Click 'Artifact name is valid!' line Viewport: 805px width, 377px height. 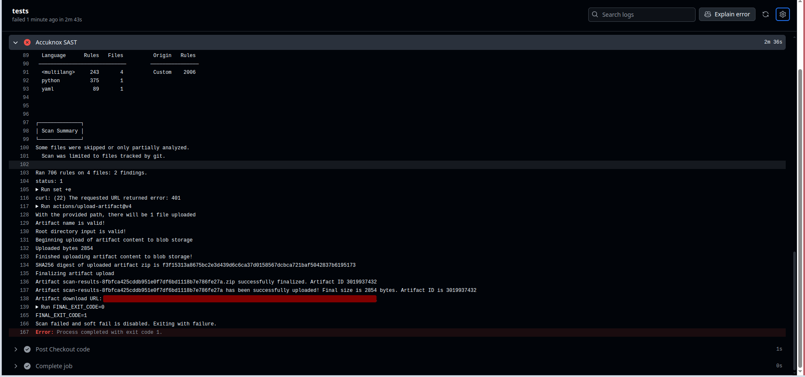[x=70, y=223]
